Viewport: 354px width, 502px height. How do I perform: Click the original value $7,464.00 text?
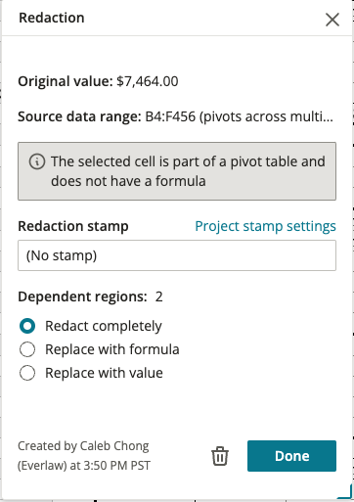(148, 81)
